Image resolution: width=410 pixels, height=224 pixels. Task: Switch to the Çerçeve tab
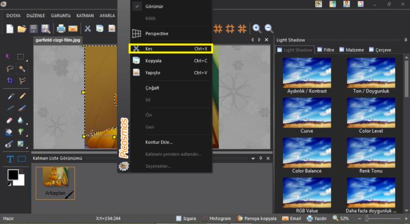coord(380,50)
